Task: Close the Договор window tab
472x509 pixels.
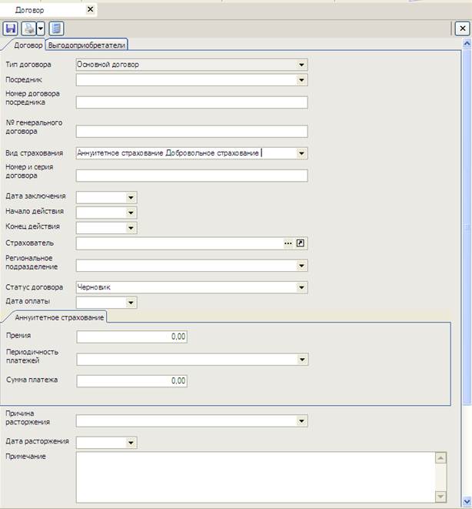Action: [x=90, y=9]
